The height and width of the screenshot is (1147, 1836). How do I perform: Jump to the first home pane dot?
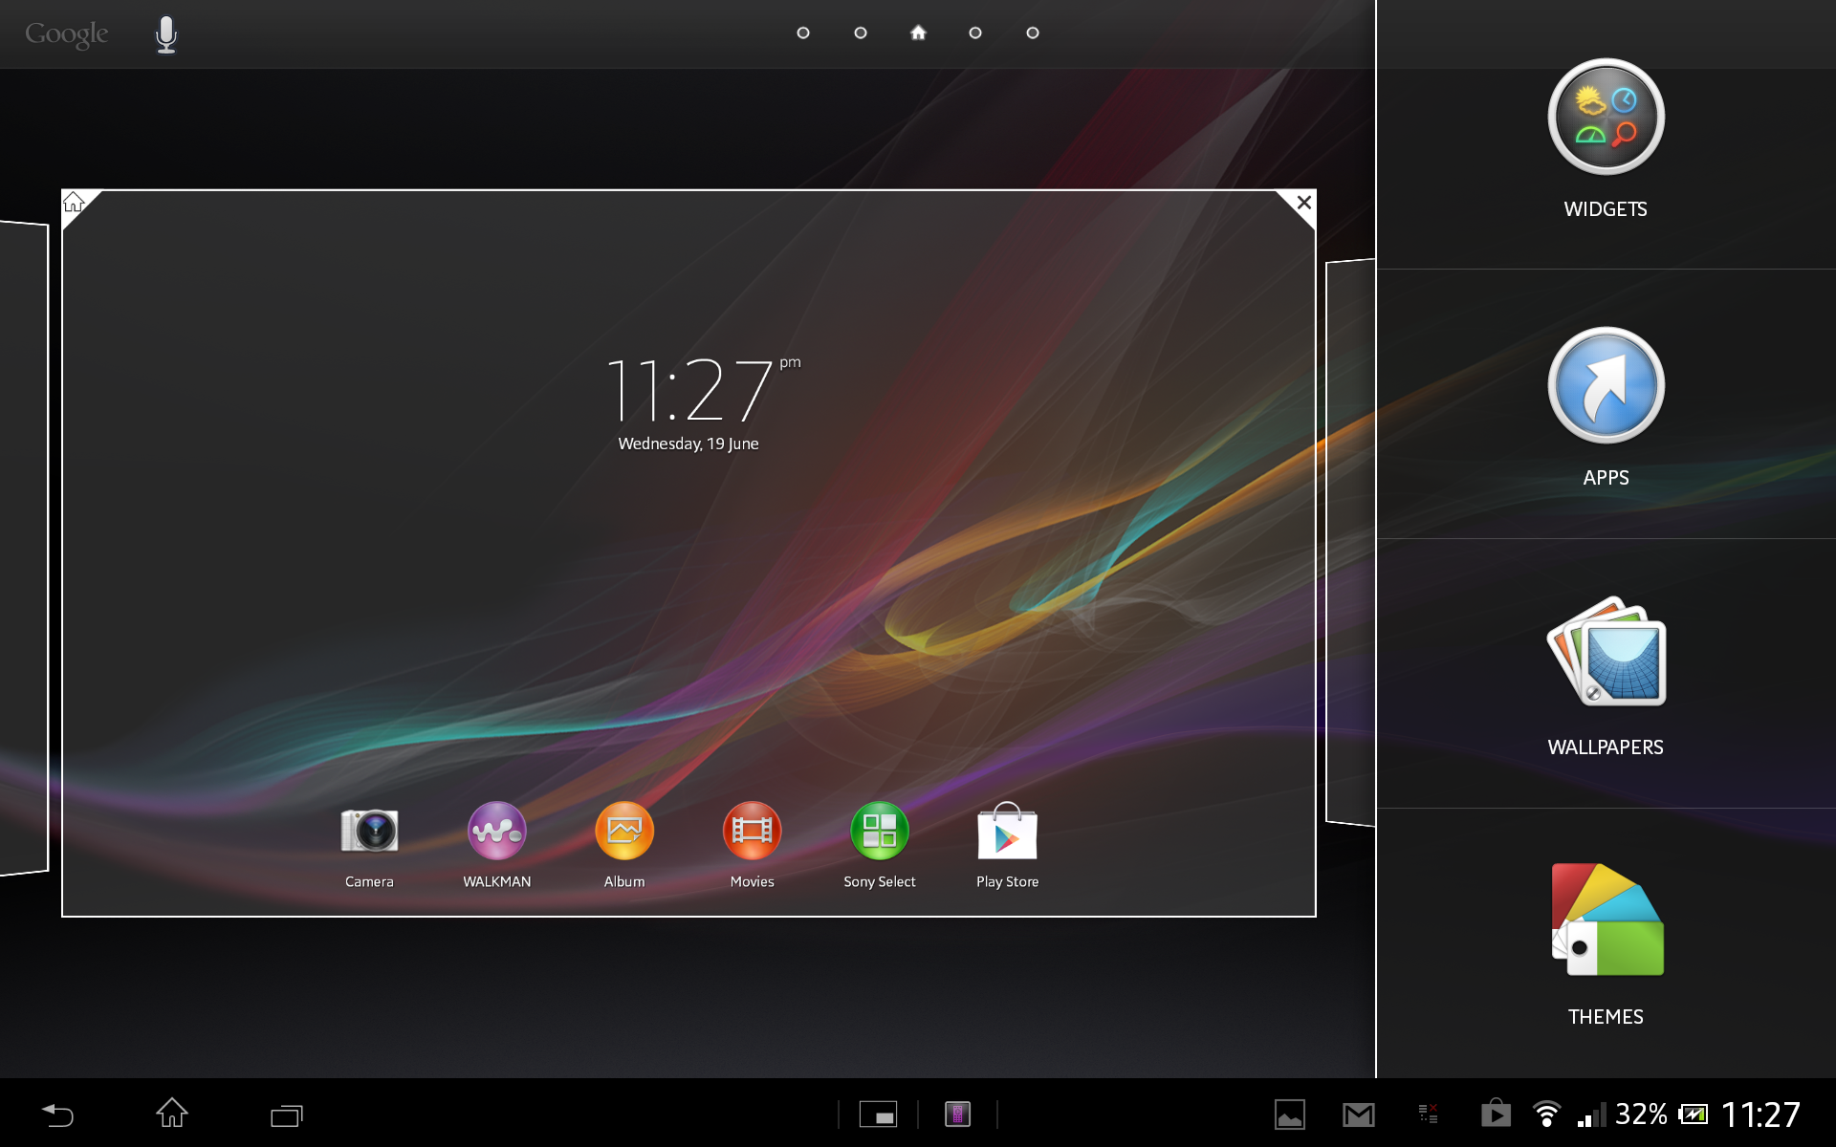pyautogui.click(x=803, y=32)
